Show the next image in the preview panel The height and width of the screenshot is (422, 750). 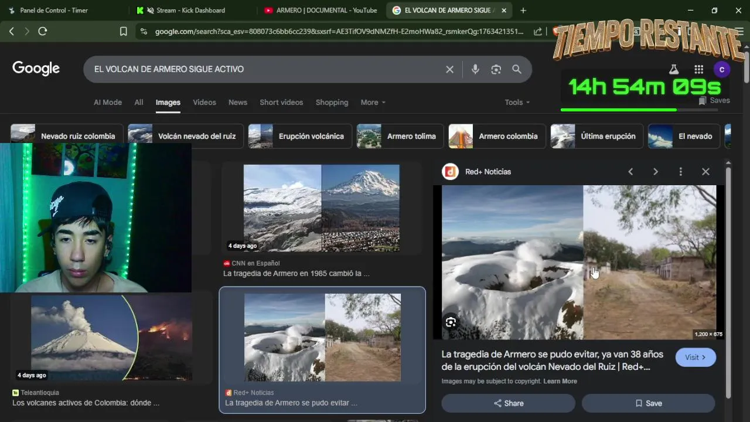point(656,172)
